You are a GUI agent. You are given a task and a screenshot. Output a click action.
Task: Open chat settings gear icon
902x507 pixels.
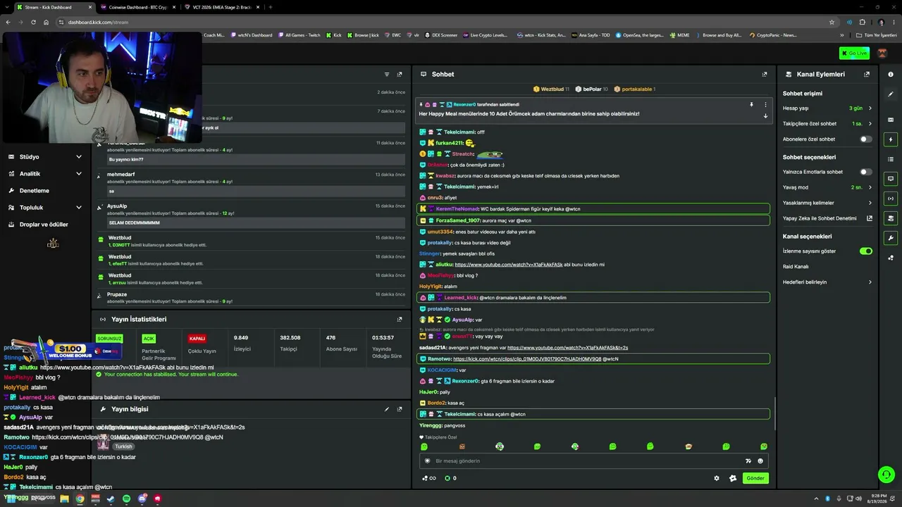(717, 478)
